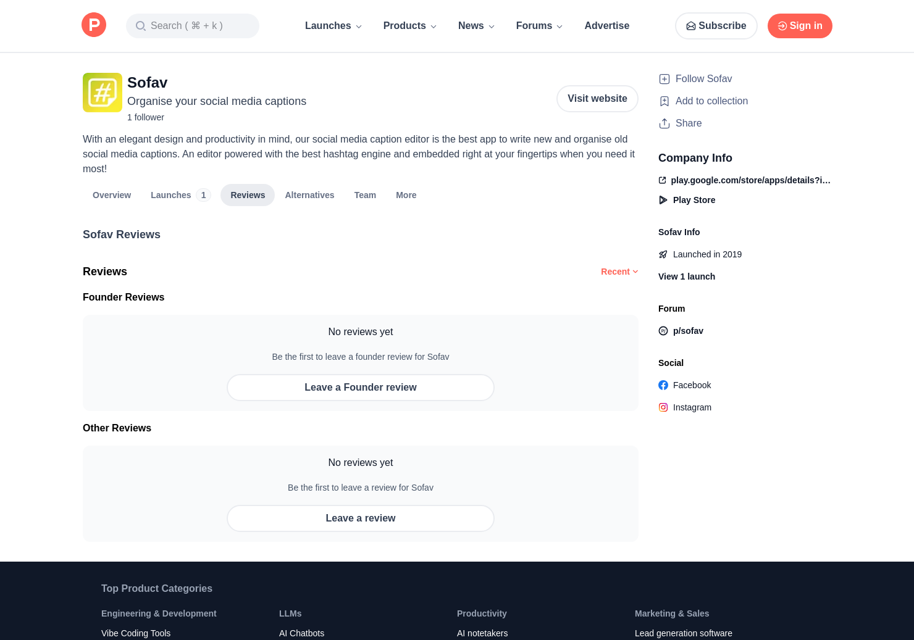Click the Follow Sofav plus icon

point(665,79)
